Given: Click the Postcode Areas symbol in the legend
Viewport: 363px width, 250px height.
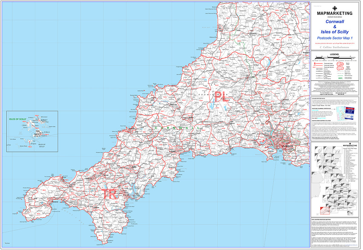Looking at the screenshot, I should point(319,63).
